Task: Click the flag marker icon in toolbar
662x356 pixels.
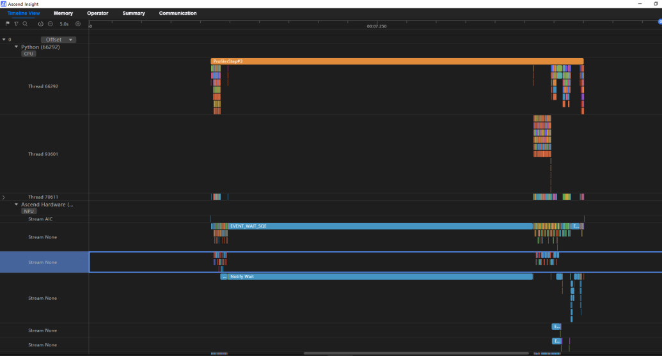Action: click(8, 24)
